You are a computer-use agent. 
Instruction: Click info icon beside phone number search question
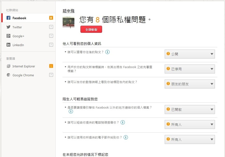point(123,122)
